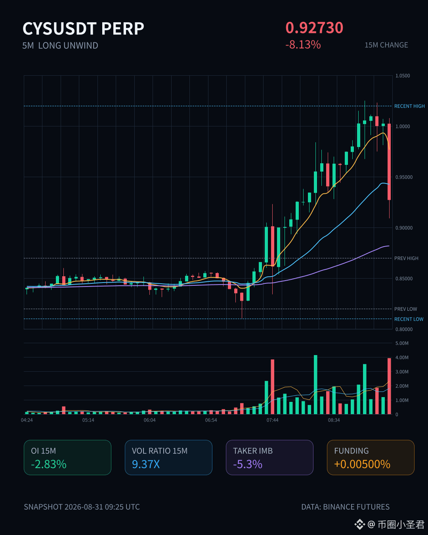Click the 3.00M volume axis label
The width and height of the screenshot is (428, 535).
(x=402, y=372)
